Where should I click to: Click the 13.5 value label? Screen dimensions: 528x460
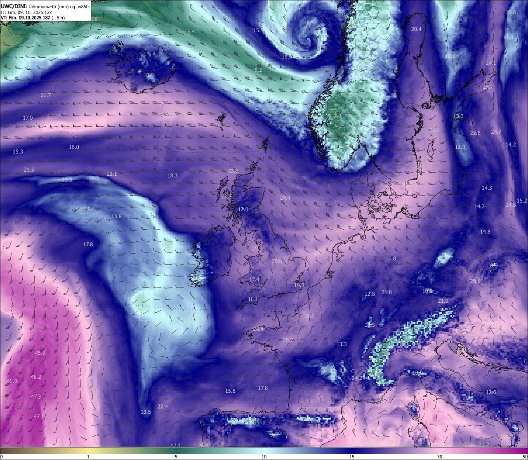(146, 412)
